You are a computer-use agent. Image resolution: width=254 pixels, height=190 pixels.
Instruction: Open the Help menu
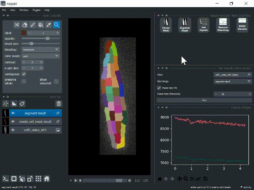pyautogui.click(x=47, y=10)
